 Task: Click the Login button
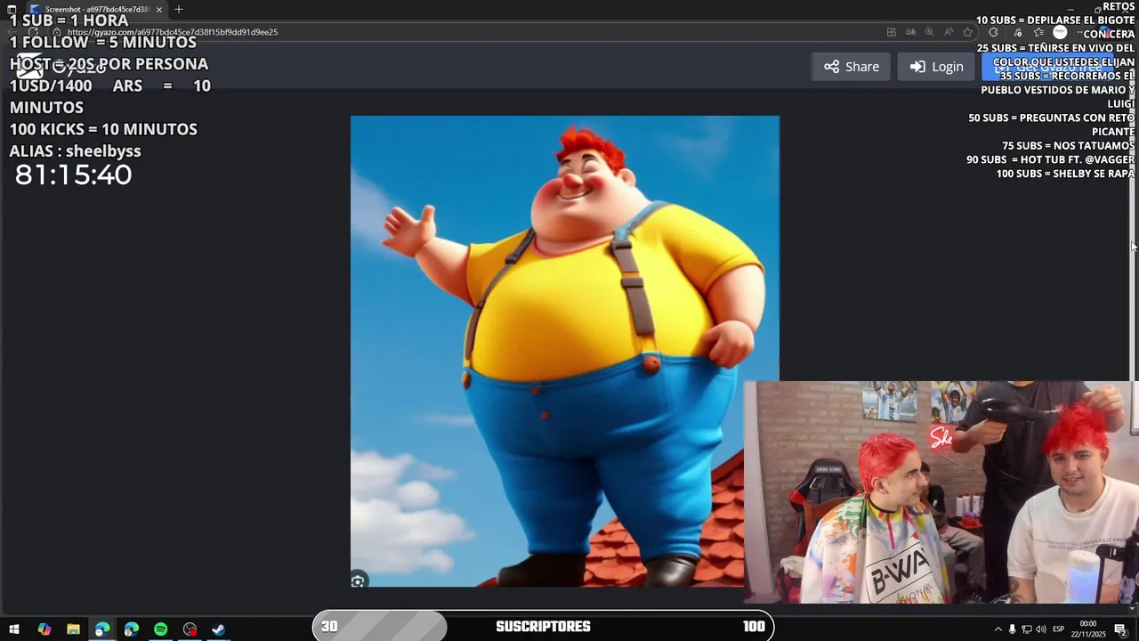tap(936, 67)
